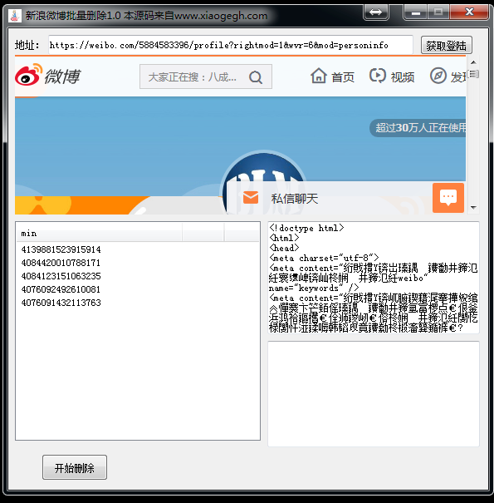Click the double-arrow title bar button
The image size is (494, 503).
376,12
